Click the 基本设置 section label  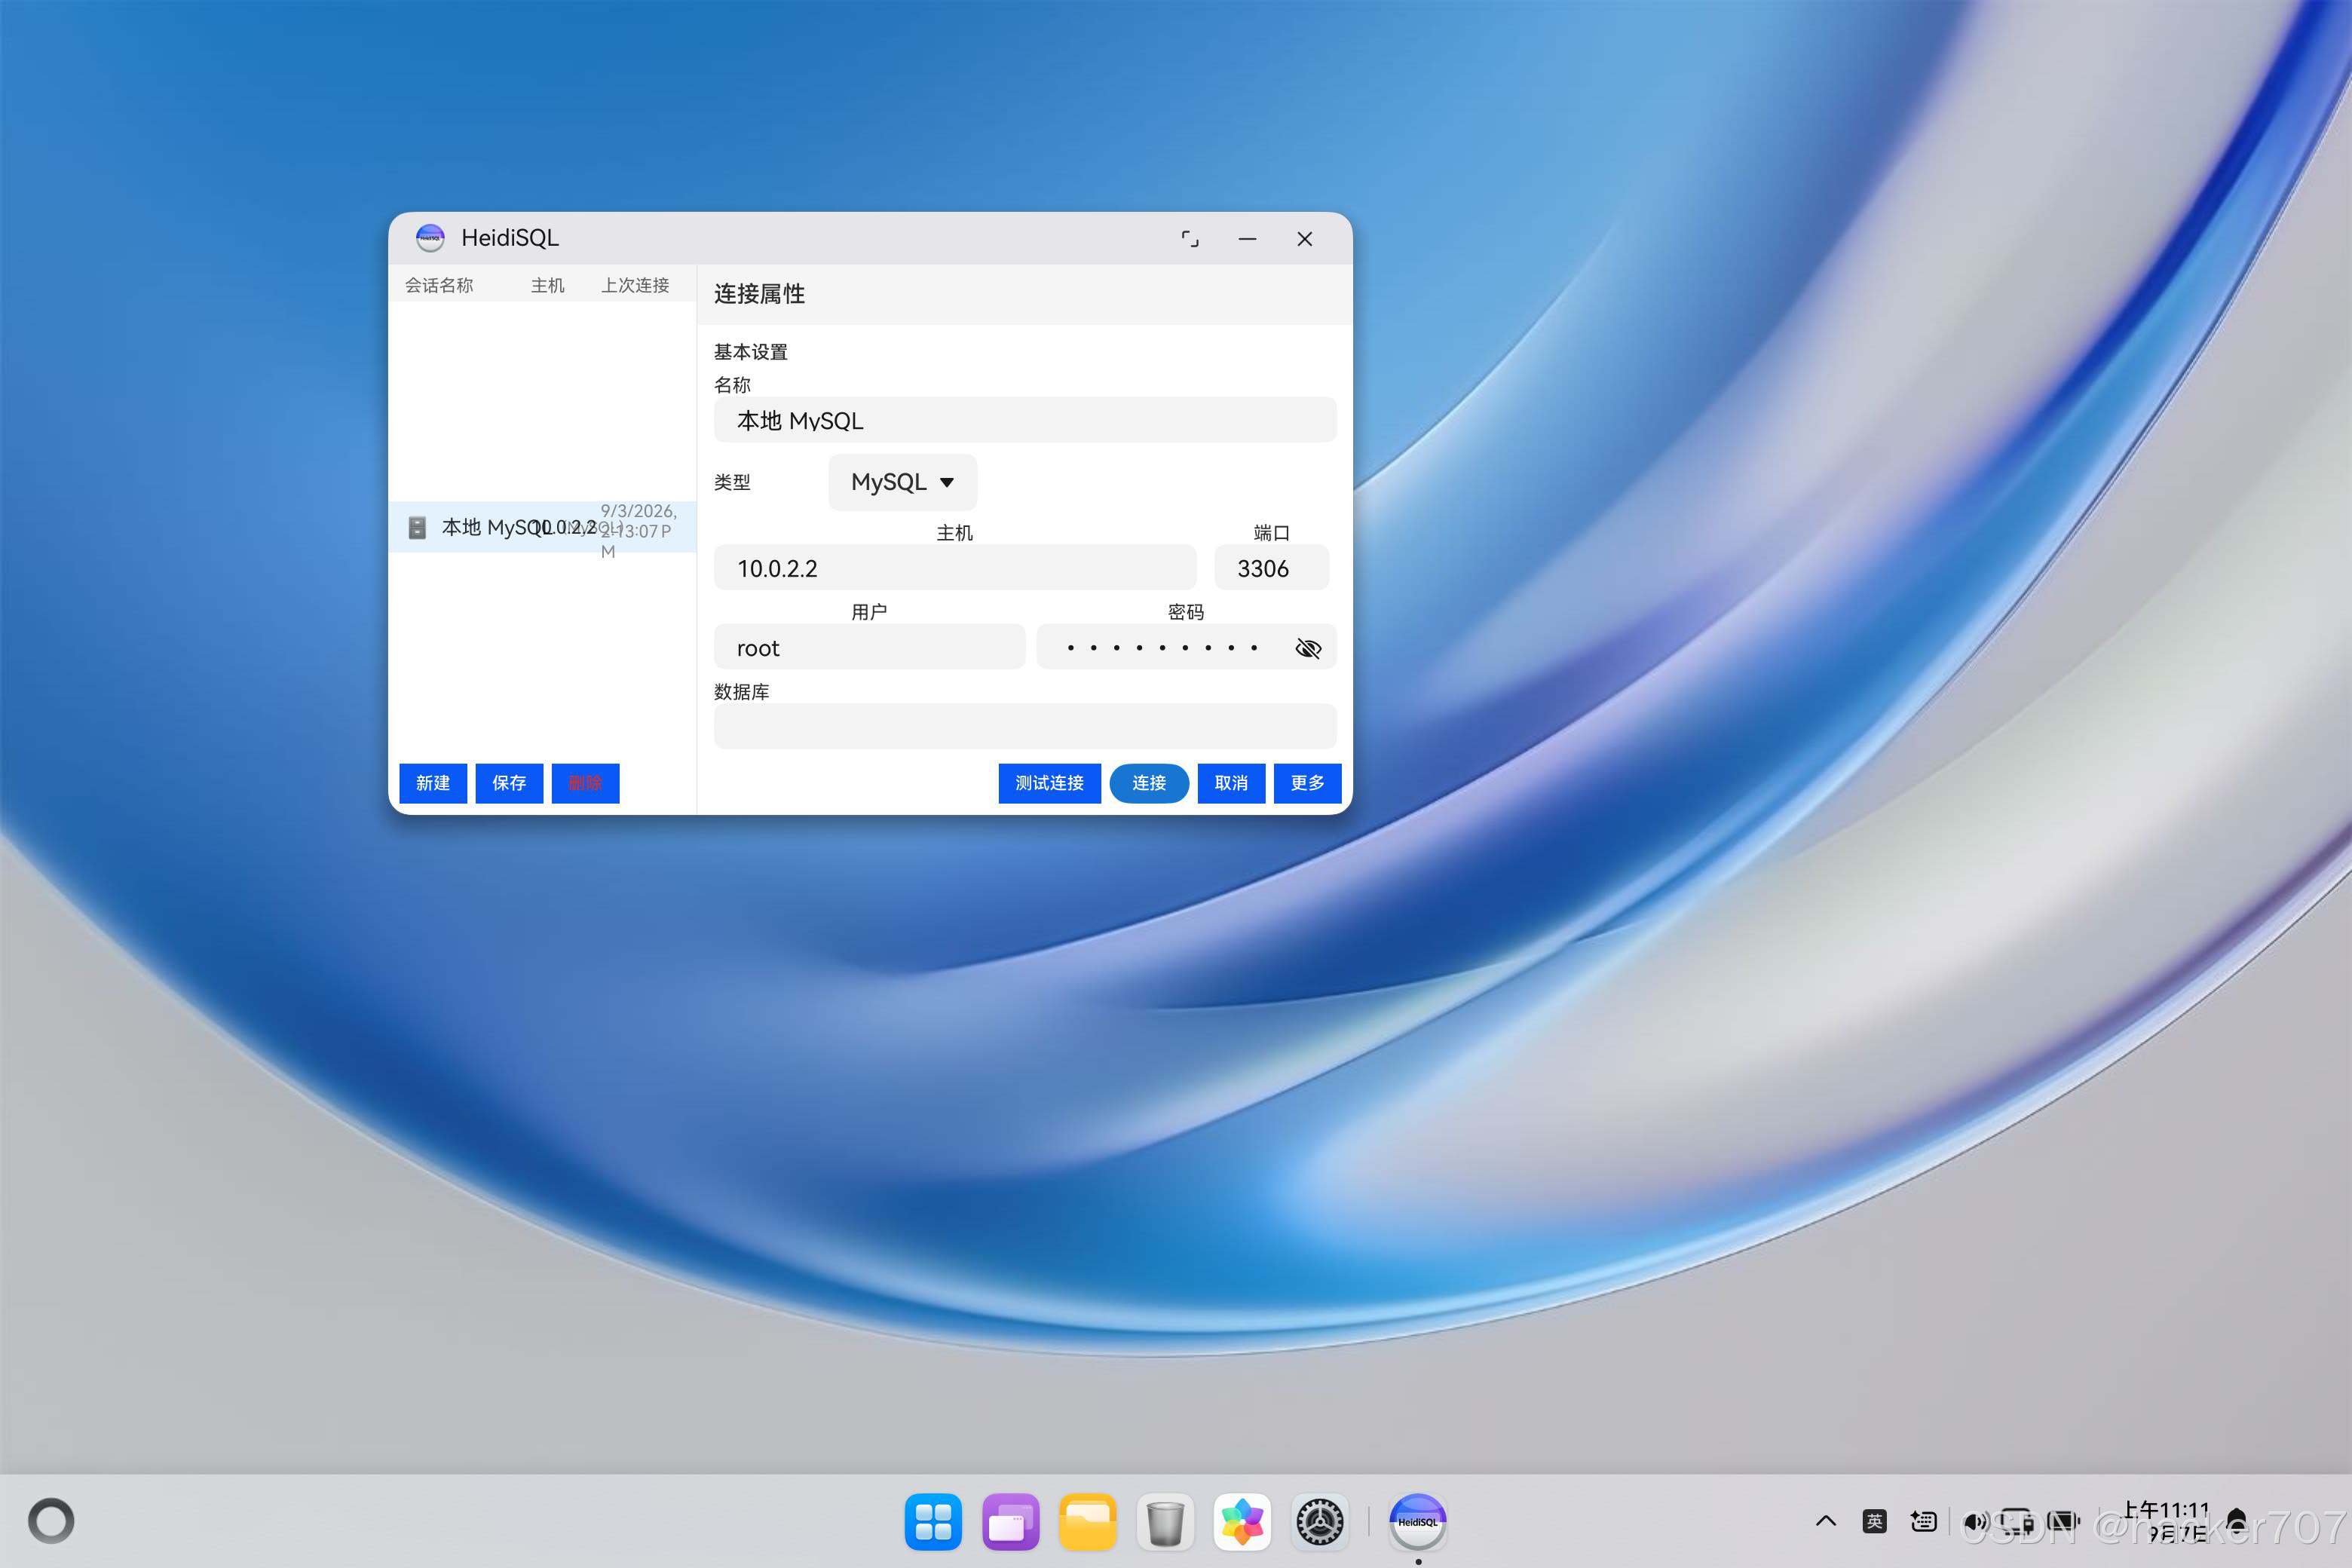(750, 352)
